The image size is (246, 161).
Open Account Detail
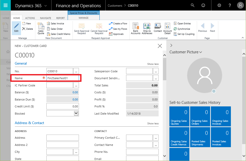(167, 28)
